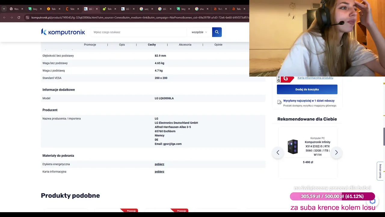The height and width of the screenshot is (217, 385).
Task: Click the blue magnifier search button
Action: click(x=217, y=32)
